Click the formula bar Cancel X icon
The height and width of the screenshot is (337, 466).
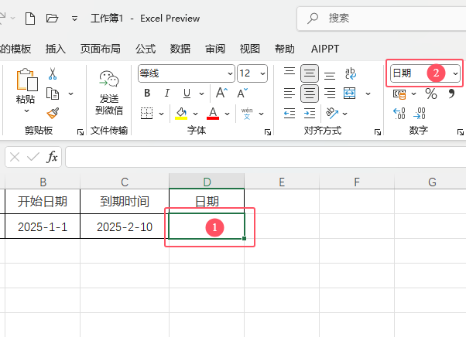coord(15,157)
